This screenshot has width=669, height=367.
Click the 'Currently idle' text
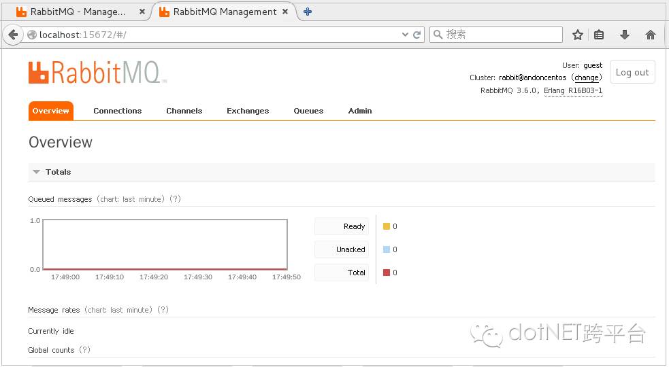51,331
